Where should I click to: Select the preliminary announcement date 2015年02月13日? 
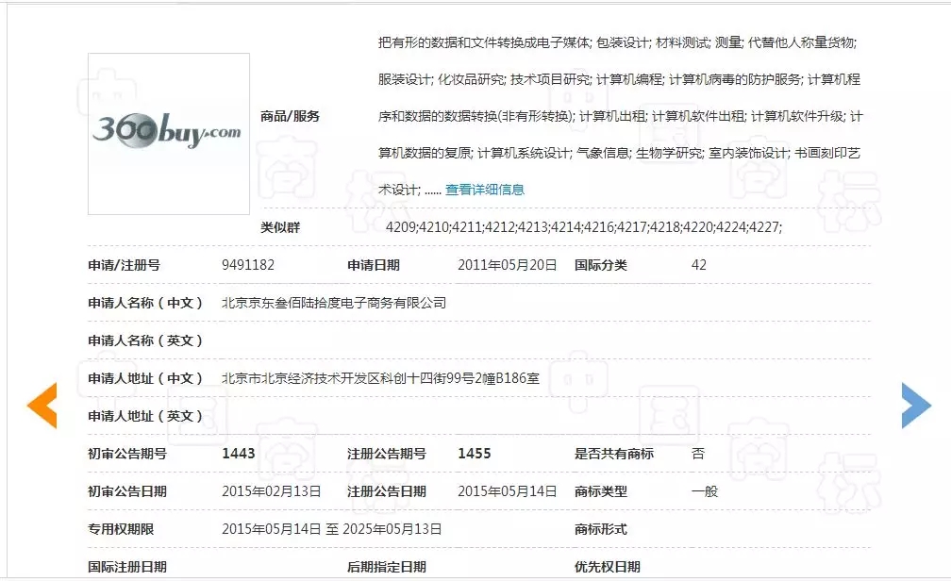(272, 491)
